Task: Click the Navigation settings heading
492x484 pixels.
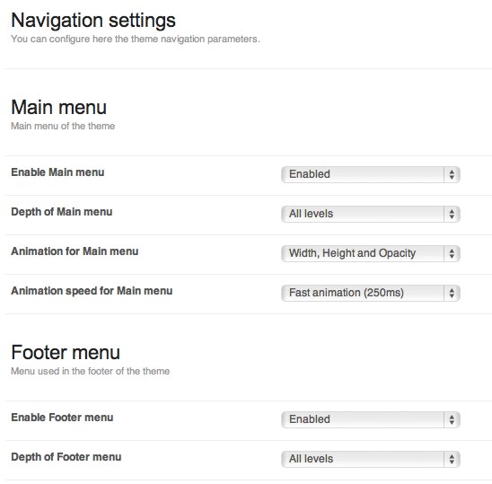Action: coord(93,21)
